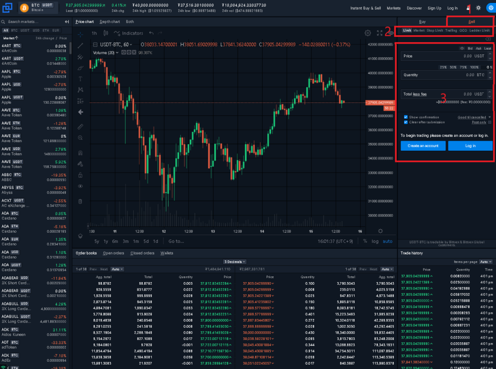Click the Bittrex logo icon
Image resolution: width=496 pixels, height=369 pixels.
point(7,7)
